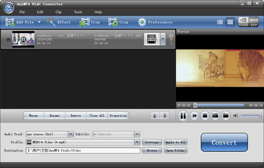
Task: Open Preferences gear in toolbar
Action: [x=142, y=22]
